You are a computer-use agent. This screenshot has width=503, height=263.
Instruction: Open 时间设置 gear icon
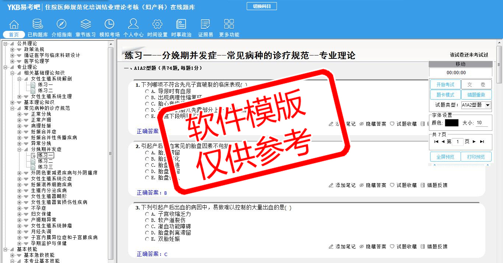[157, 25]
